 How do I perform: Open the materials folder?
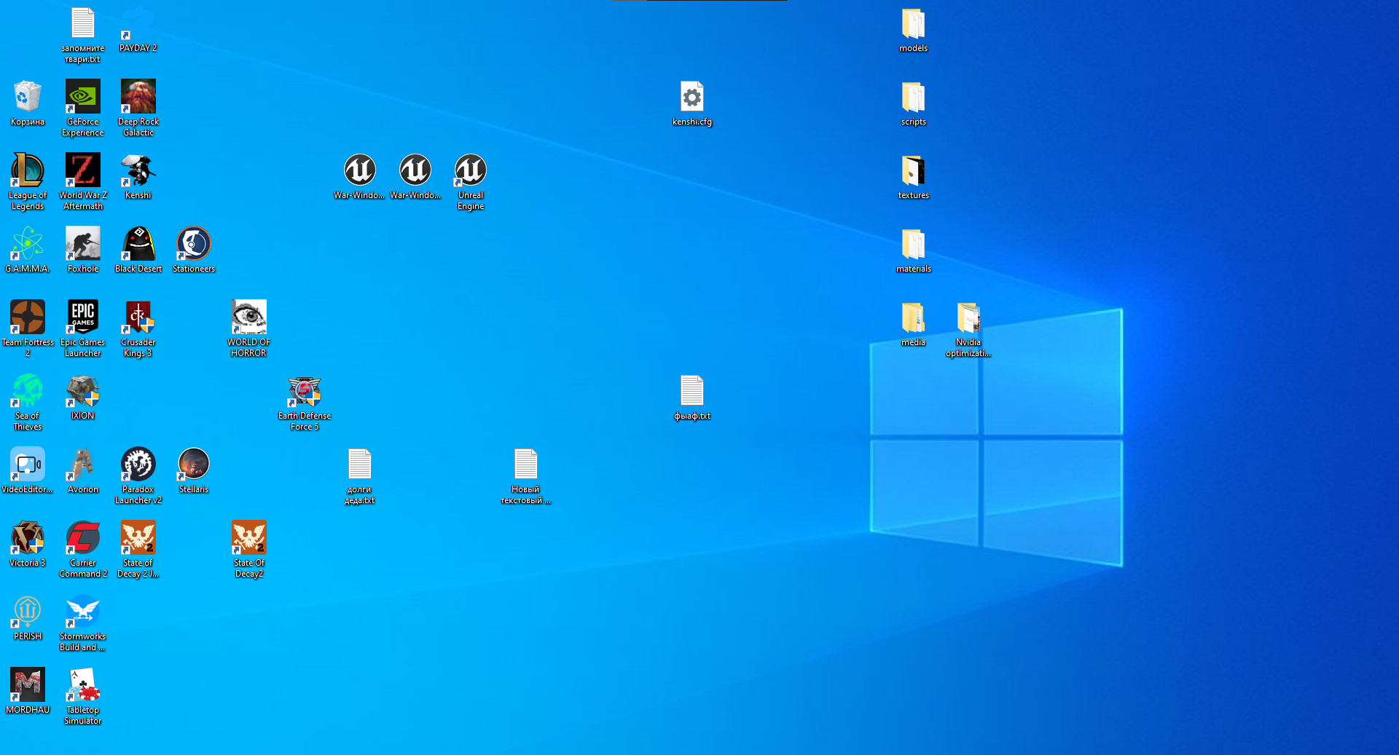click(914, 250)
